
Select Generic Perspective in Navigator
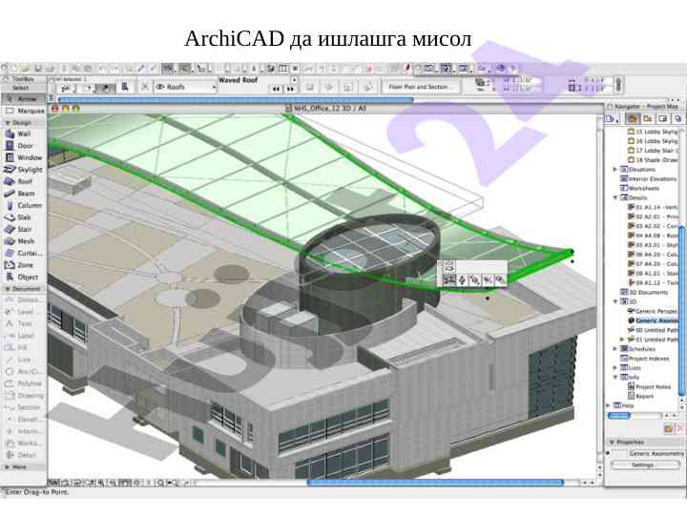pyautogui.click(x=653, y=311)
